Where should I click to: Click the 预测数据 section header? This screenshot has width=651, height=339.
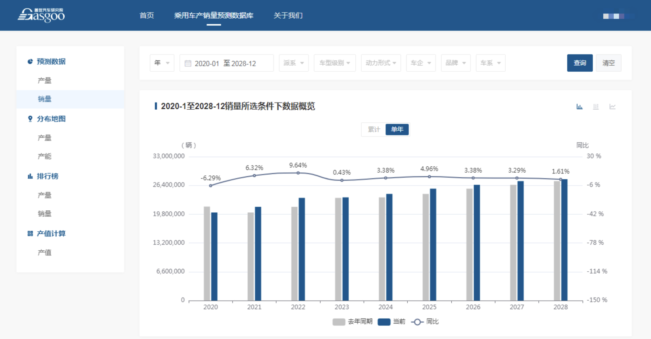point(51,61)
